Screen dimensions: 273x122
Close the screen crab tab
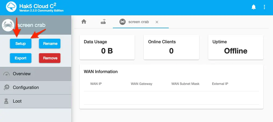click(x=157, y=22)
